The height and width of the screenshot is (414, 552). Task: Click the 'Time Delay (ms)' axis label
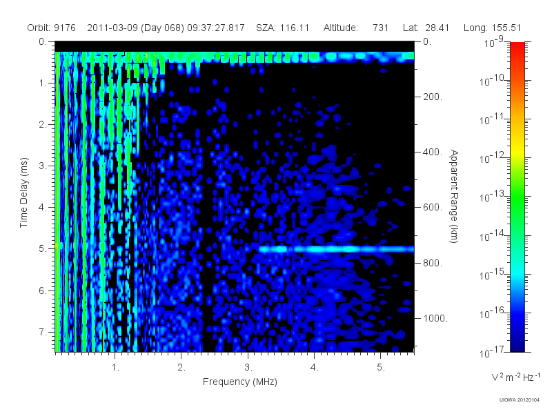tap(23, 193)
